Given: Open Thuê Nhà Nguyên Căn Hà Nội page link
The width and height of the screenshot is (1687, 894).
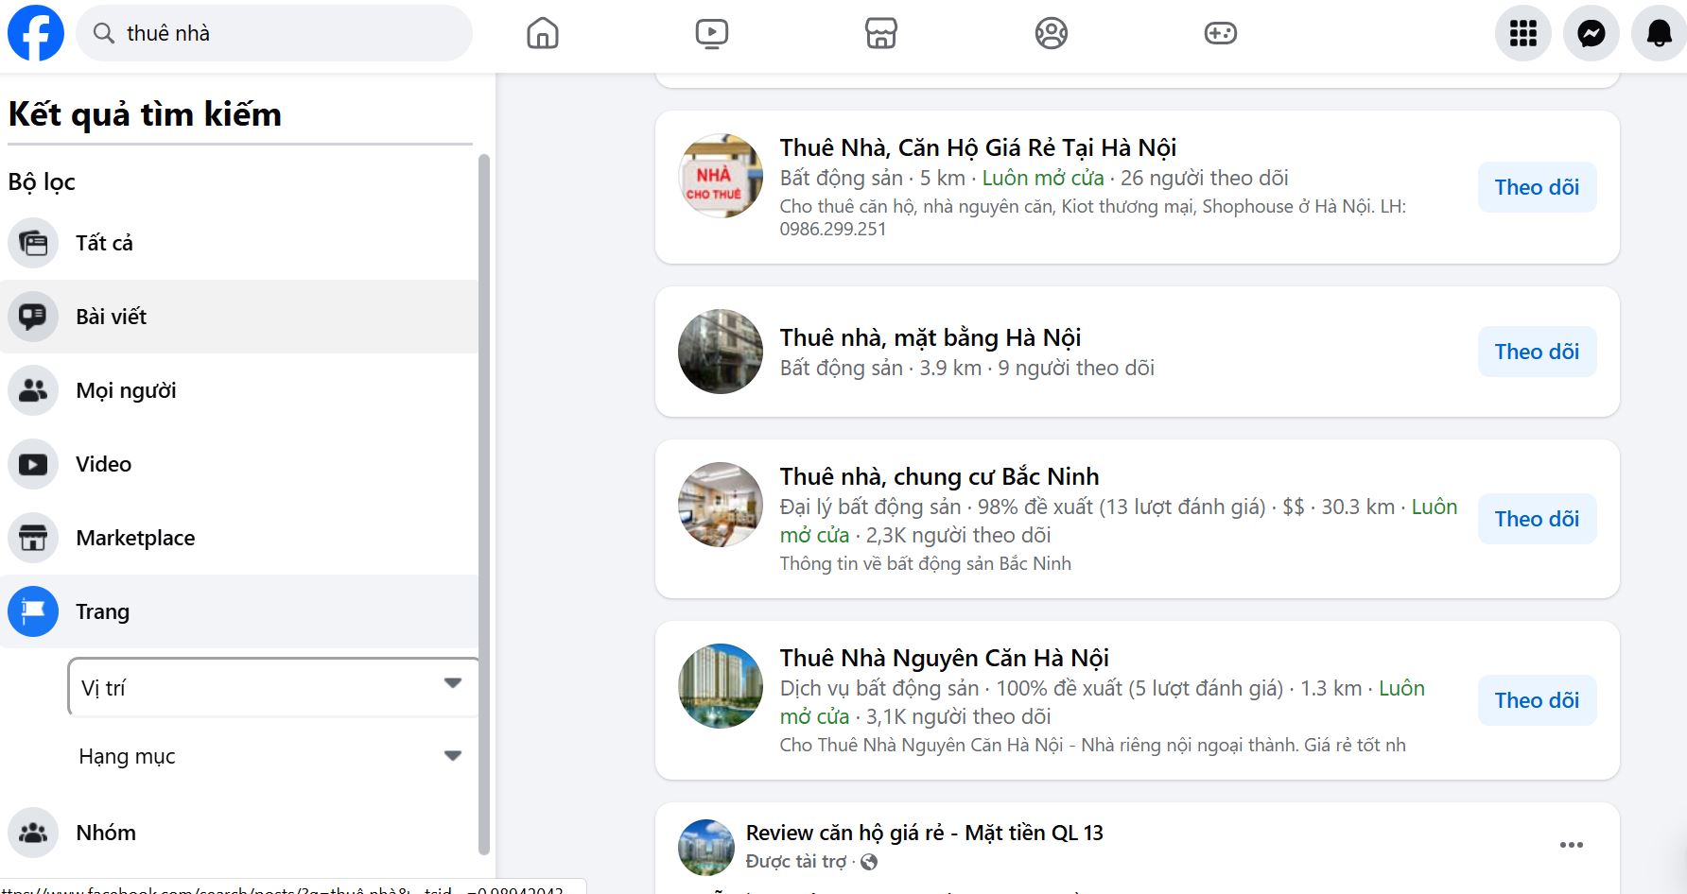Looking at the screenshot, I should click(x=944, y=658).
